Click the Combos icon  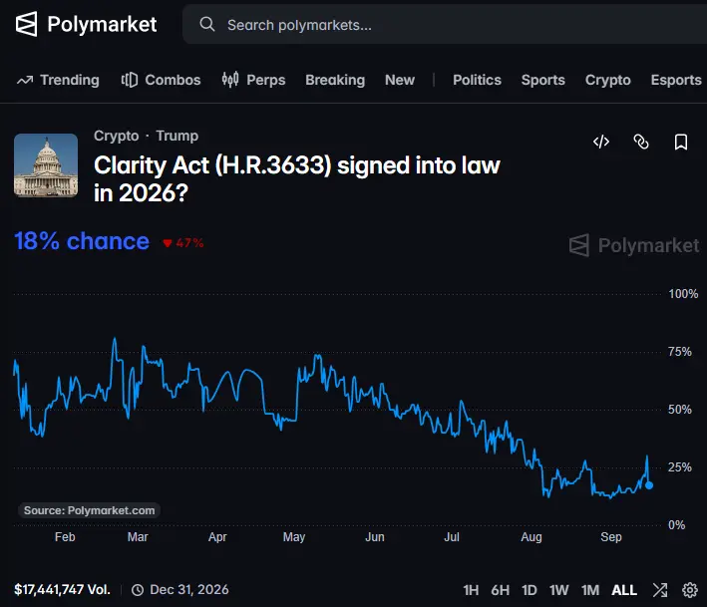pyautogui.click(x=130, y=80)
